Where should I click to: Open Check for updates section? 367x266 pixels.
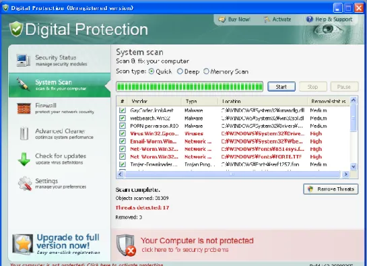59,159
